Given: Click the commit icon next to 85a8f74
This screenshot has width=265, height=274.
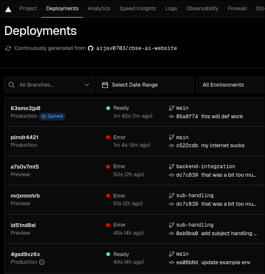Looking at the screenshot, I should point(172,117).
